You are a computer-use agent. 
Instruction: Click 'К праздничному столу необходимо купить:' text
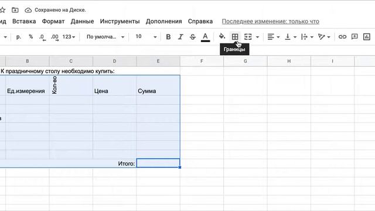click(x=57, y=72)
